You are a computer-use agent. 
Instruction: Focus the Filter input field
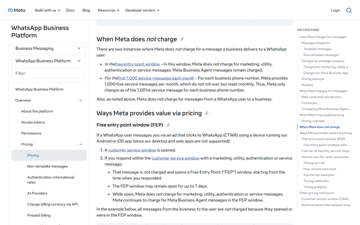pos(48,73)
